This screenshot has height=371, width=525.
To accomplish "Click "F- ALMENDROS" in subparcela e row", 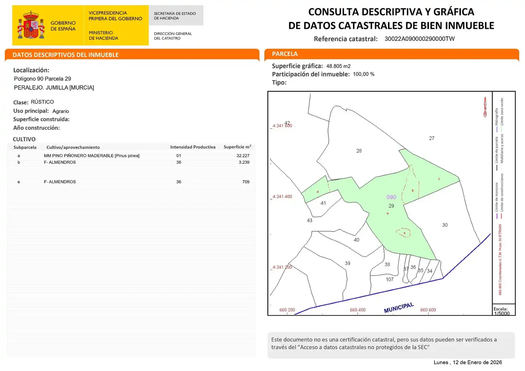I will (x=60, y=182).
